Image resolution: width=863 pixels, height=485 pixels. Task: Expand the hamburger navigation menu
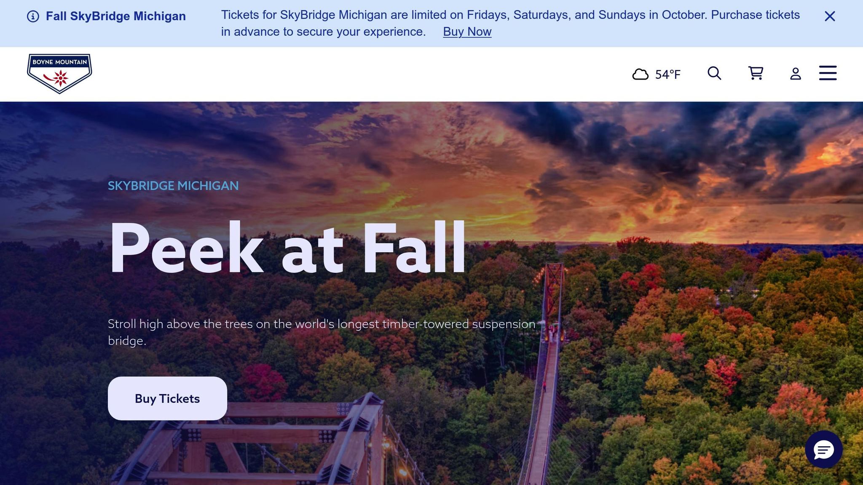pos(828,73)
